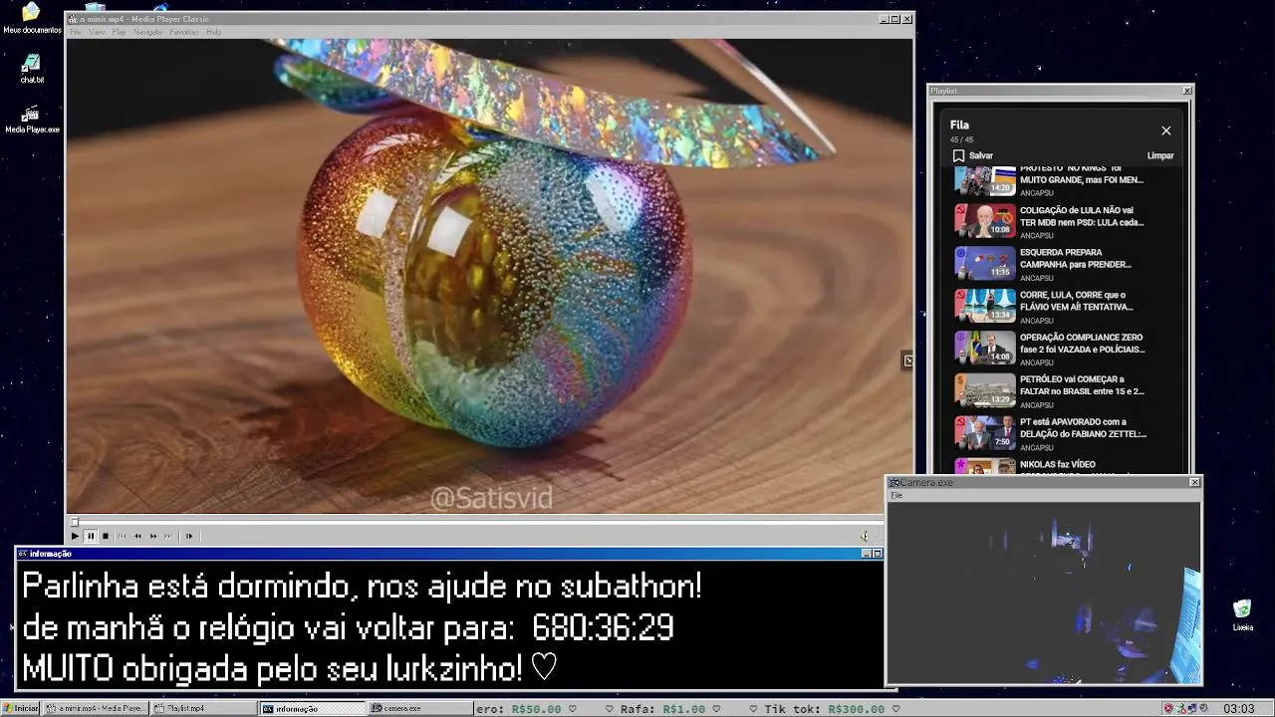The image size is (1275, 717).
Task: Open CORRE, LULA, CORRE video thumbnail
Action: pyautogui.click(x=985, y=306)
